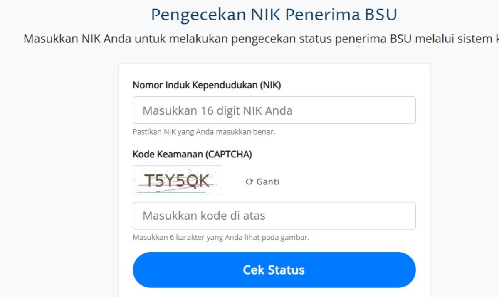499x297 pixels.
Task: Click the Masukkan kode di atas field
Action: coord(274,215)
